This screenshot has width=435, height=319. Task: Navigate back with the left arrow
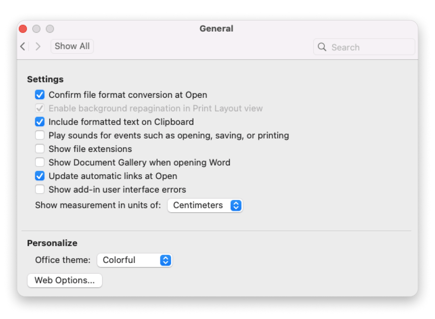pos(23,47)
